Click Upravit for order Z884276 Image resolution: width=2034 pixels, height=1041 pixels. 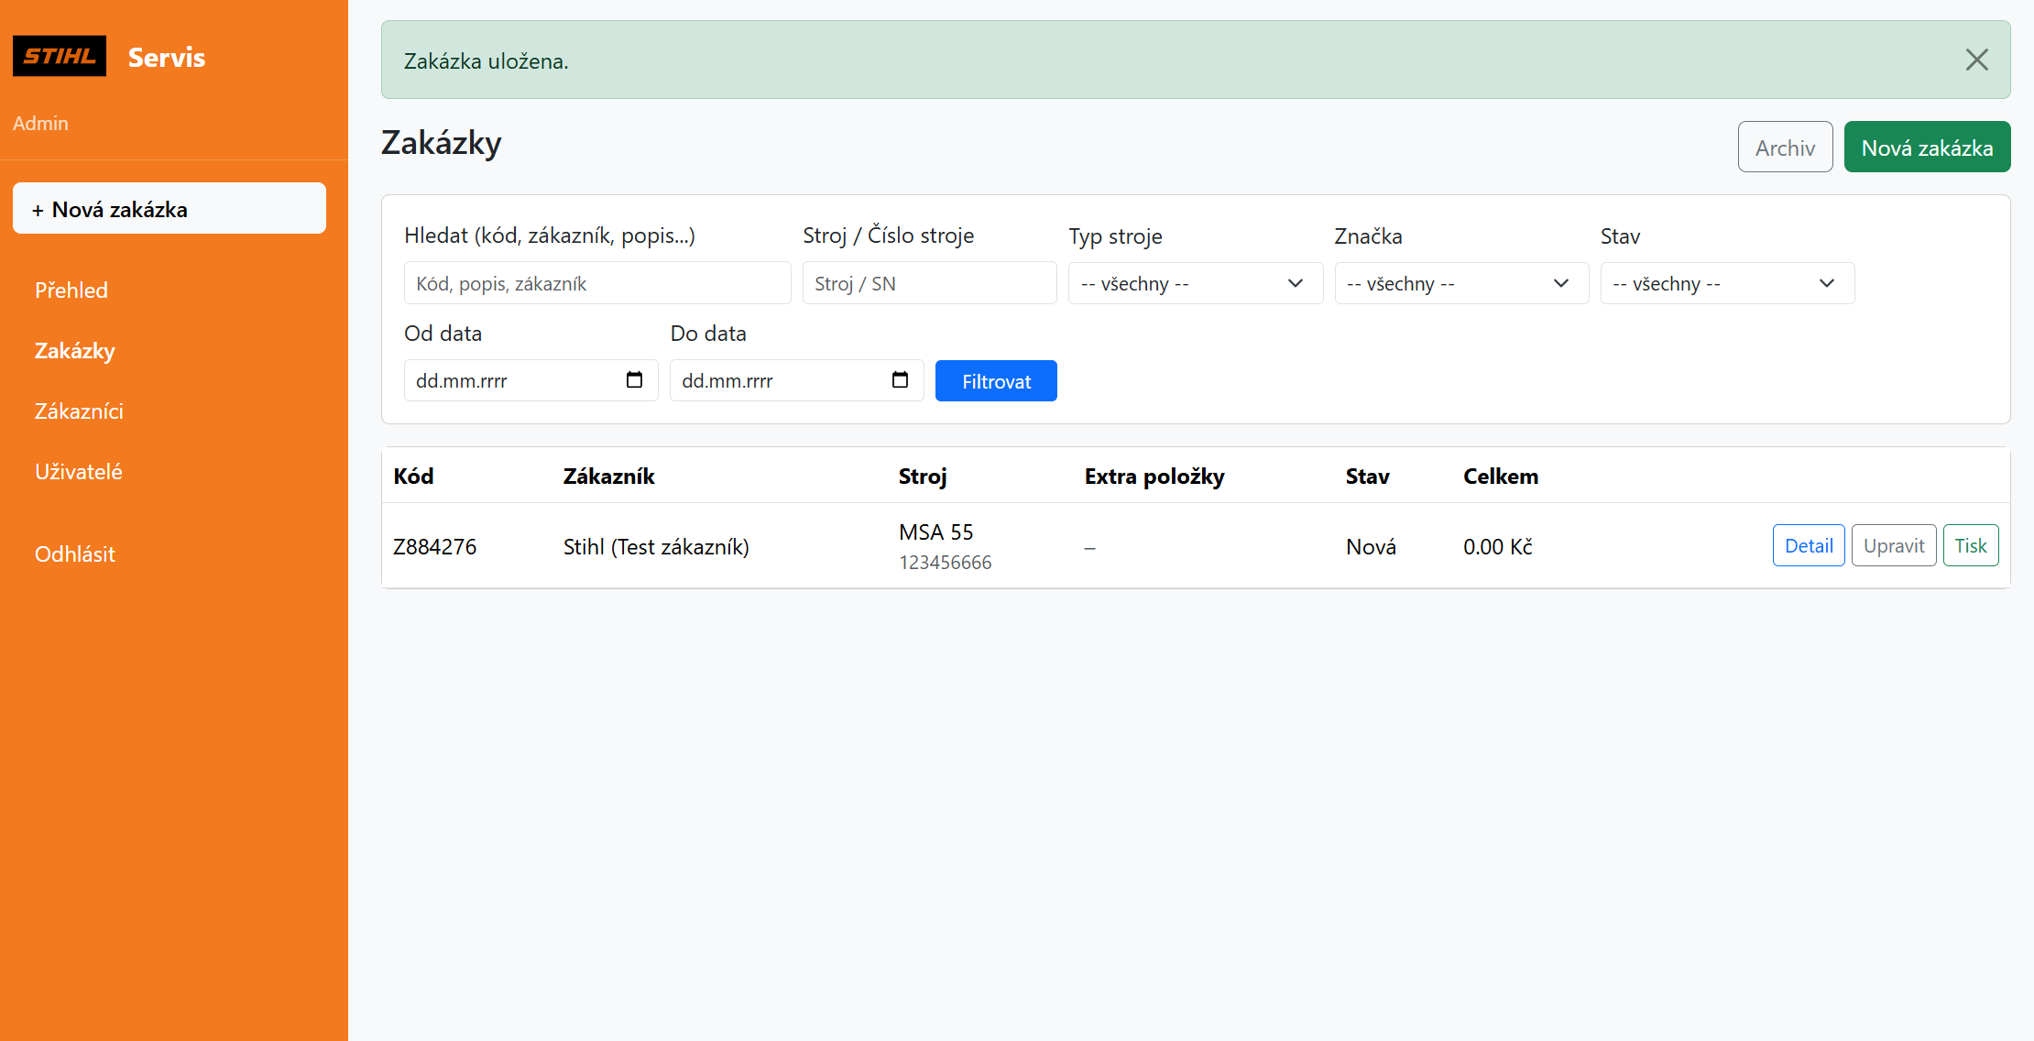point(1893,546)
